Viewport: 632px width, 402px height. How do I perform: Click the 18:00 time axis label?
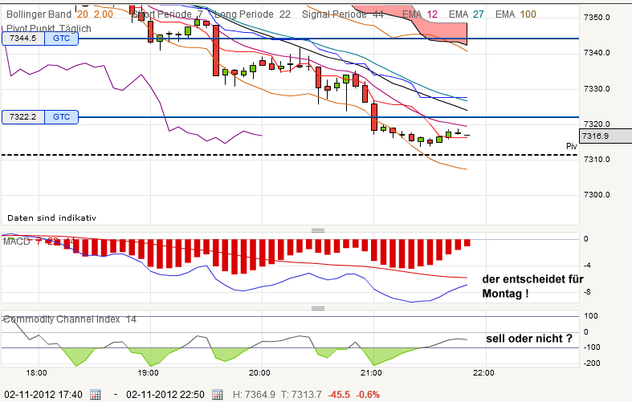coord(36,373)
